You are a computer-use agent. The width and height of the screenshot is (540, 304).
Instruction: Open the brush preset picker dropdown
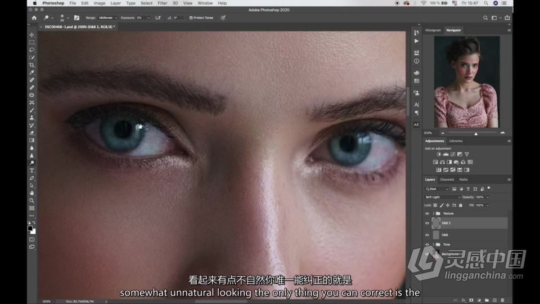coord(68,18)
